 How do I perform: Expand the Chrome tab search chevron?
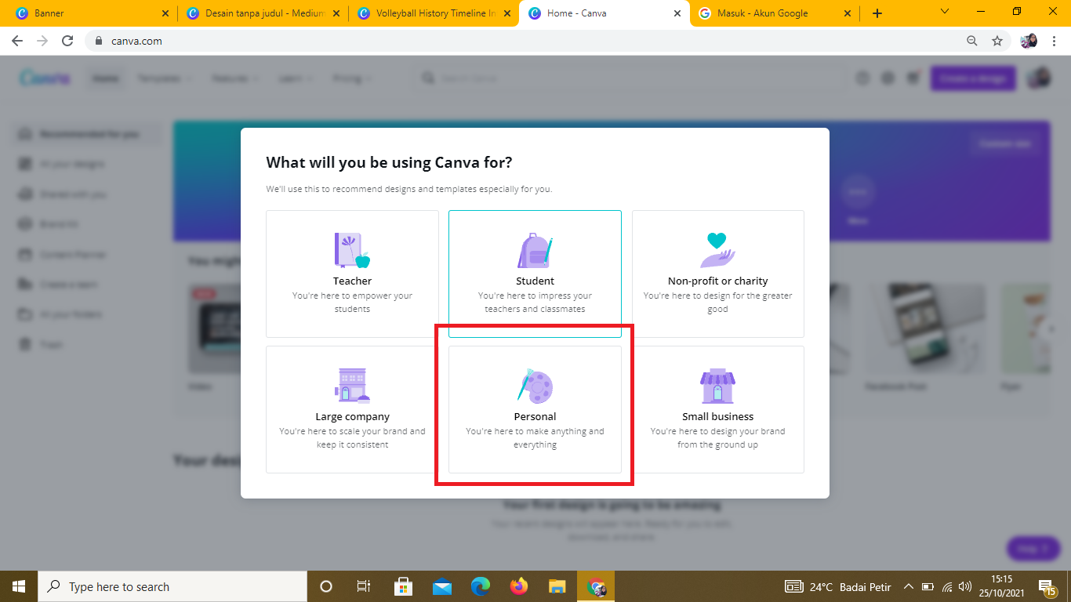click(x=945, y=12)
